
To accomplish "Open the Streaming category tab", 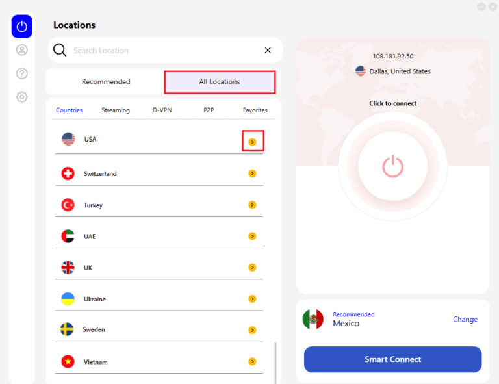I will tap(116, 110).
